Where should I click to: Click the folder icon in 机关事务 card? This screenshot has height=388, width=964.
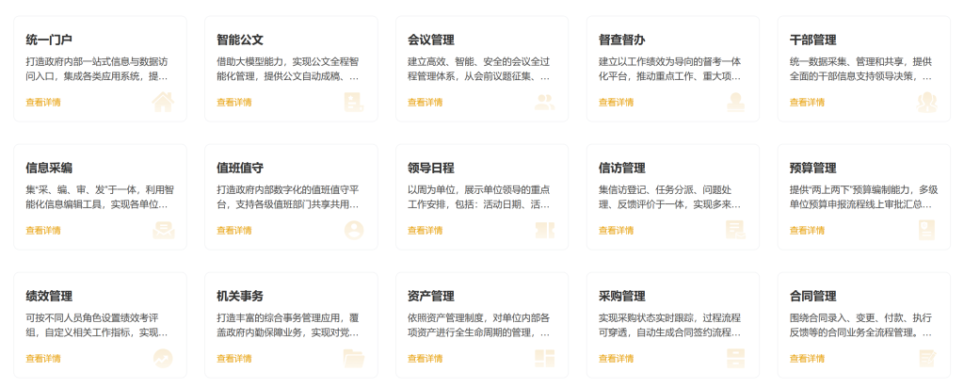(x=354, y=358)
